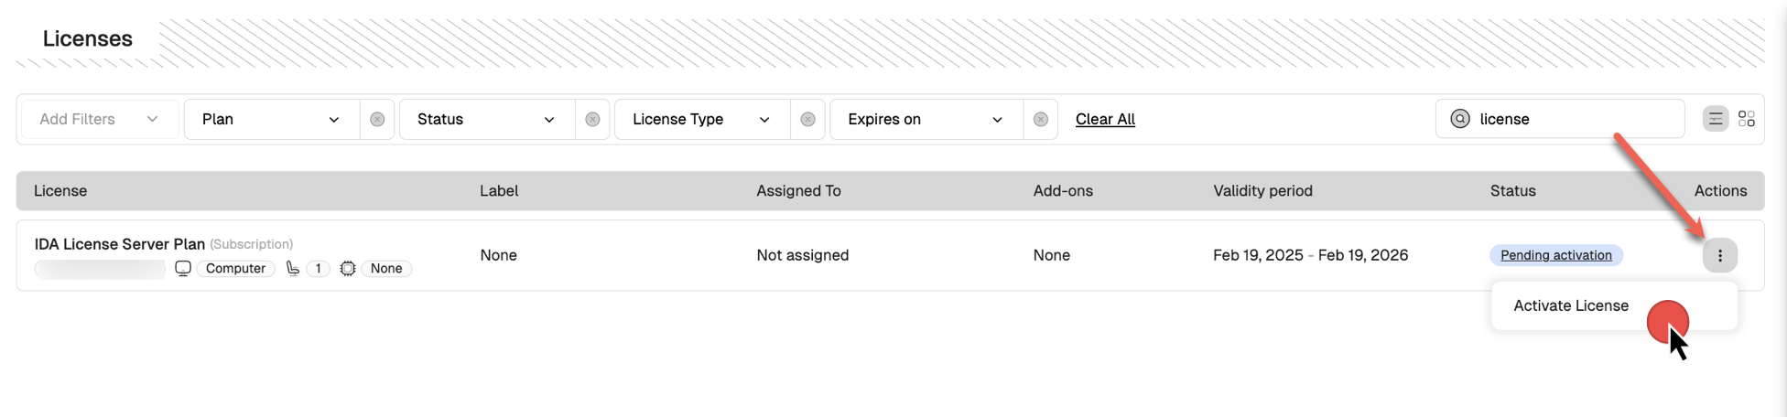
Task: Open the Status filter dropdown
Action: coord(486,120)
